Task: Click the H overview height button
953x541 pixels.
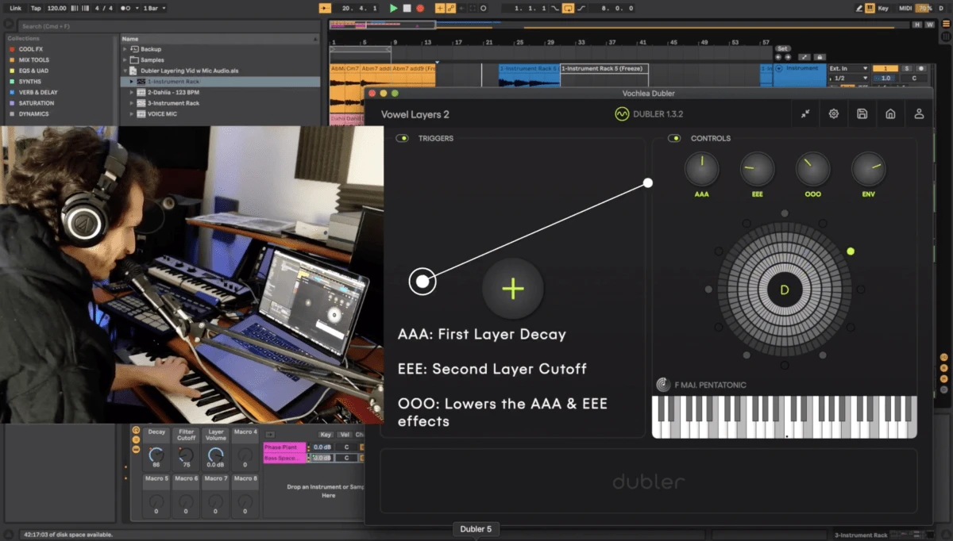Action: [x=918, y=25]
